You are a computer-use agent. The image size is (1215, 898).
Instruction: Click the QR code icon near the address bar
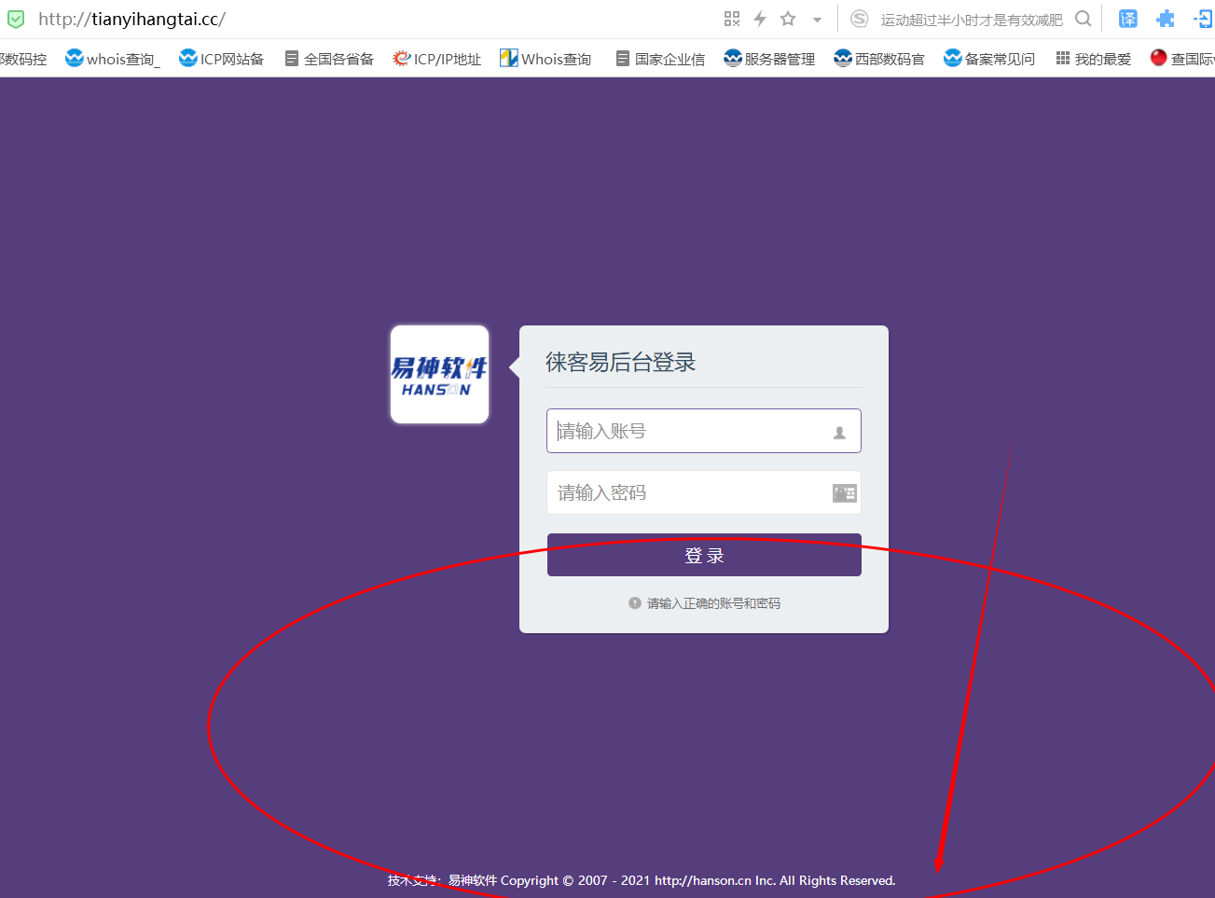(x=732, y=19)
